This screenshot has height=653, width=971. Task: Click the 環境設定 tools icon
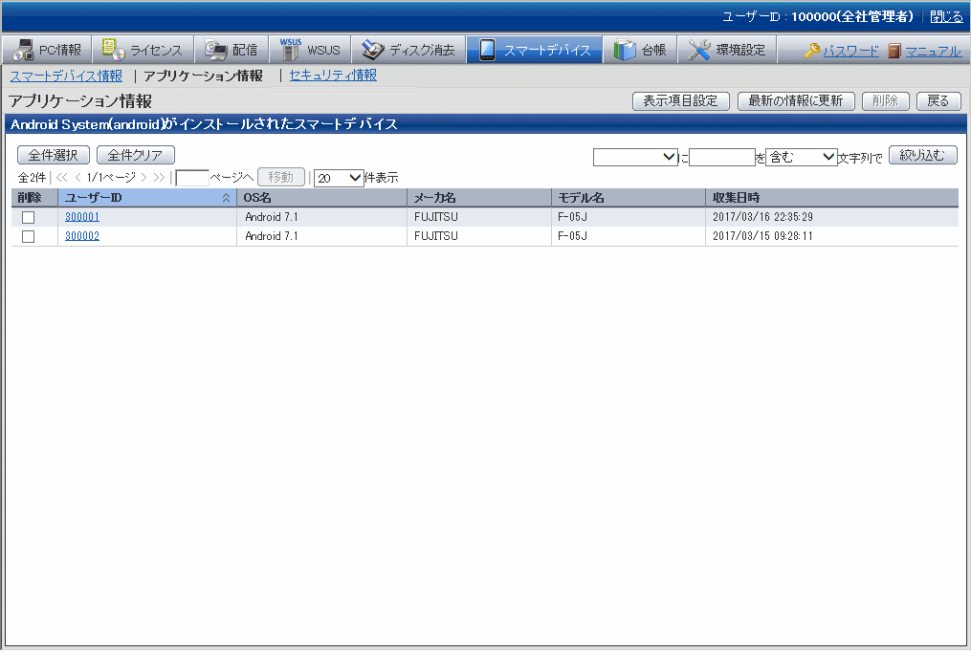700,50
